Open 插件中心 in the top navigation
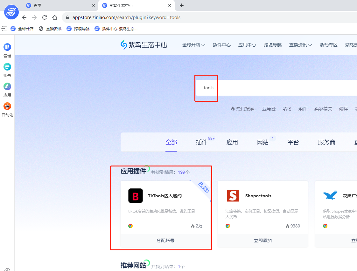 point(221,45)
